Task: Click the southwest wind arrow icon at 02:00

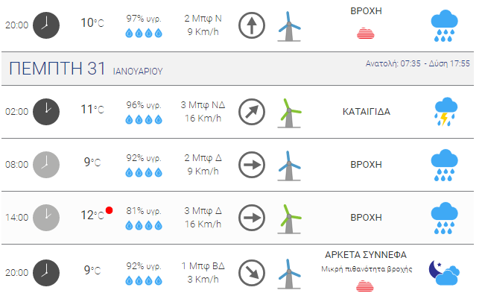Action: 252,112
